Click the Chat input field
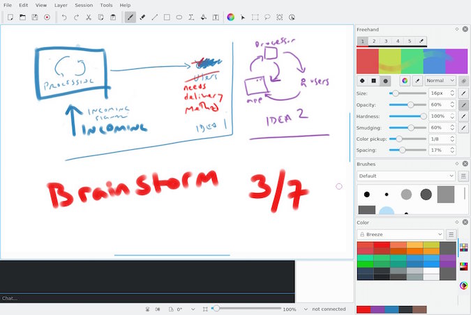Viewport: 471px width, 315px height. point(147,298)
